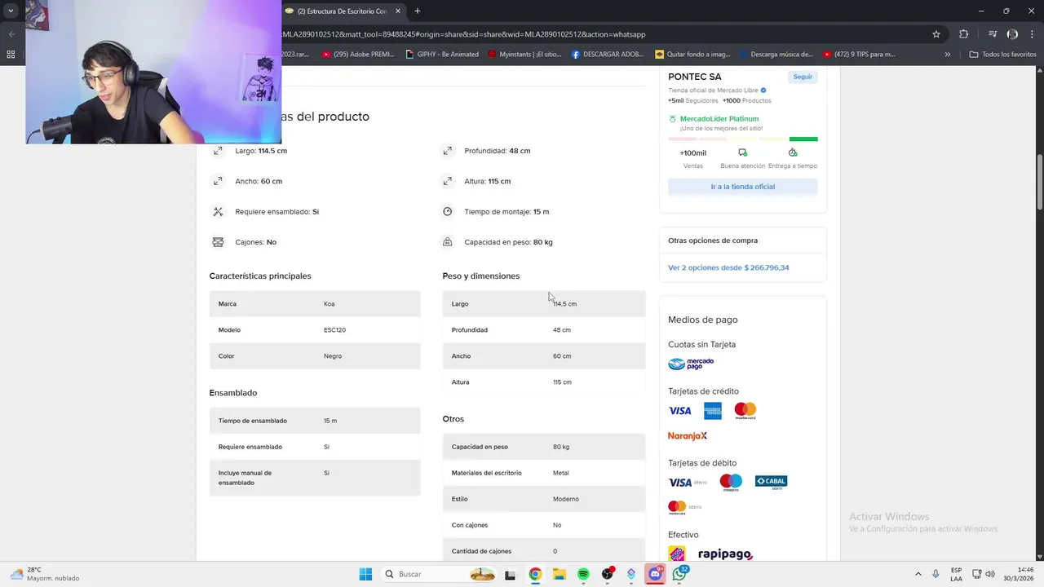Screen dimensions: 1044x587
Task: Click the Mercado Pago logo
Action: coord(691,364)
